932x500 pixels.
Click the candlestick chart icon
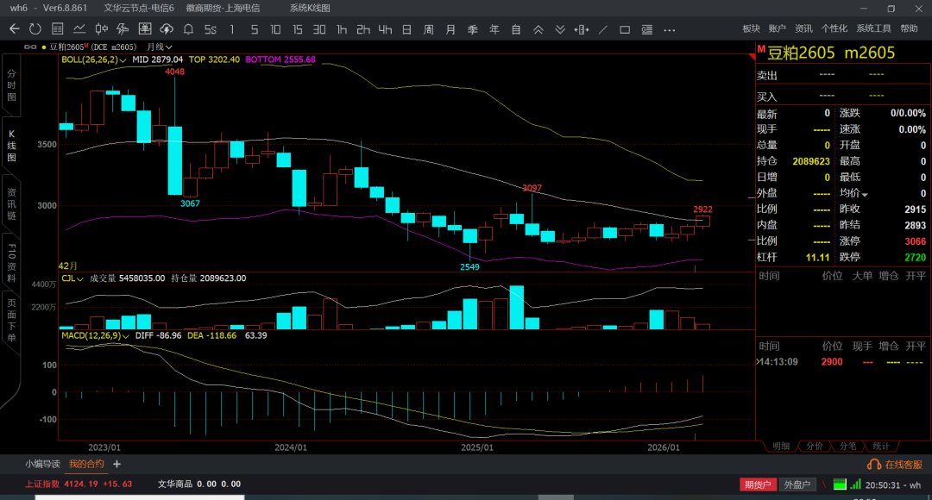click(x=102, y=29)
